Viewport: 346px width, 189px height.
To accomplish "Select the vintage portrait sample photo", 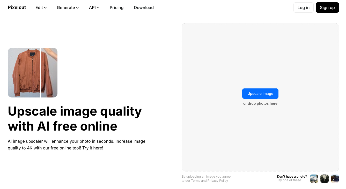I will pyautogui.click(x=324, y=178).
